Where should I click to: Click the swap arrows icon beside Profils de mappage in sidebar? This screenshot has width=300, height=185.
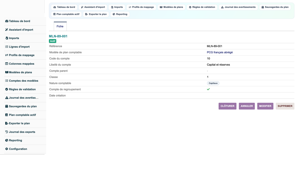coord(7,55)
